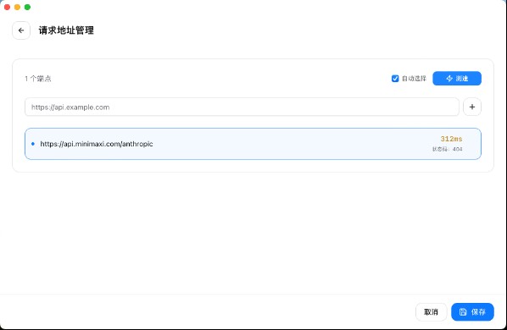
Task: Save the endpoints with the 保存 button
Action: (472, 312)
